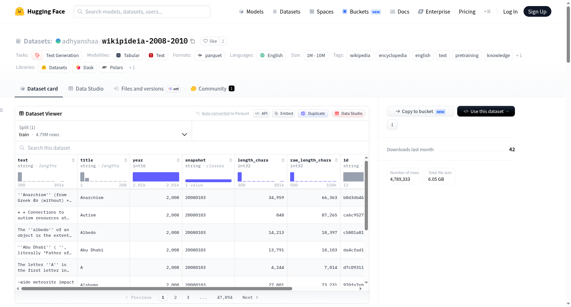Screen dimensions: 571x307
Task: Click the Pricing link
Action: point(467,11)
